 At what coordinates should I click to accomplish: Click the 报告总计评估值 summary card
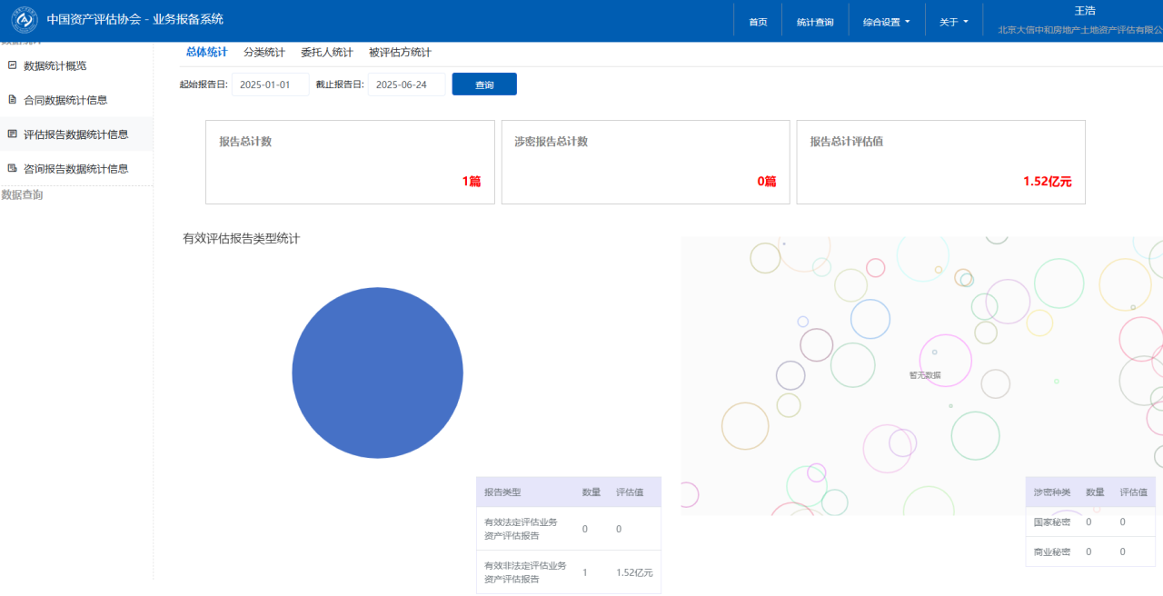[x=940, y=162]
